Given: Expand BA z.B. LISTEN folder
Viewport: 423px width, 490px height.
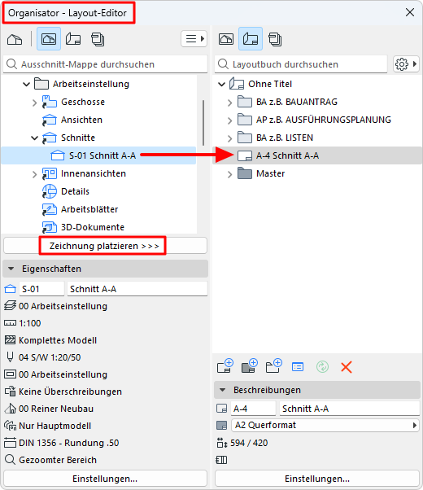Looking at the screenshot, I should point(230,138).
